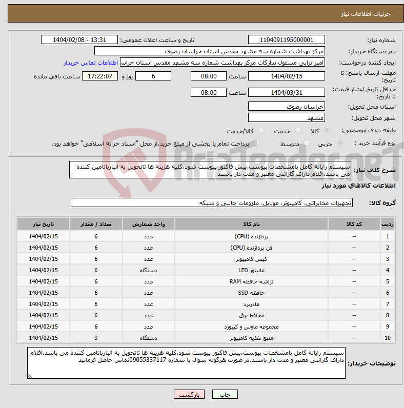Select the محافظ برق item row
This screenshot has width=404, height=408.
tap(206, 315)
